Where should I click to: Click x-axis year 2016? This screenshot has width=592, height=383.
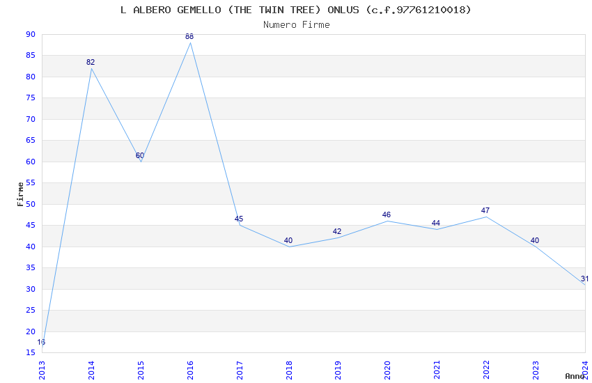click(x=190, y=370)
